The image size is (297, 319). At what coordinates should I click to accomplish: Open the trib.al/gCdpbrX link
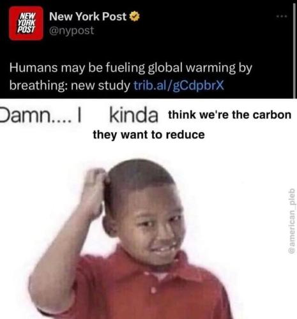coord(179,85)
